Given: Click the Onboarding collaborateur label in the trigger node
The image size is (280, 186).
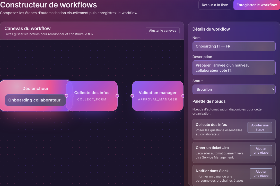Looking at the screenshot, I should (35, 100).
